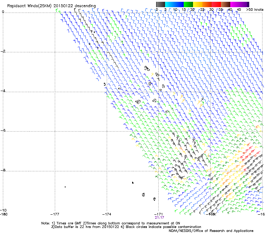The image size is (265, 233).
Task: Click the purple '21:17' time label
Action: (159, 218)
